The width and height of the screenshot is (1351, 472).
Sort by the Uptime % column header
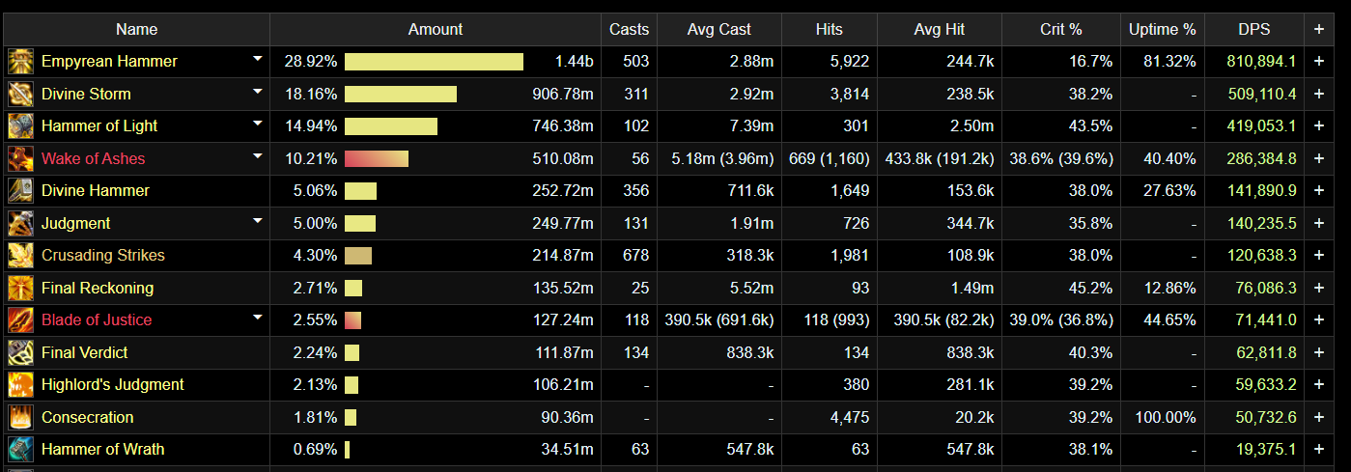coord(1163,30)
